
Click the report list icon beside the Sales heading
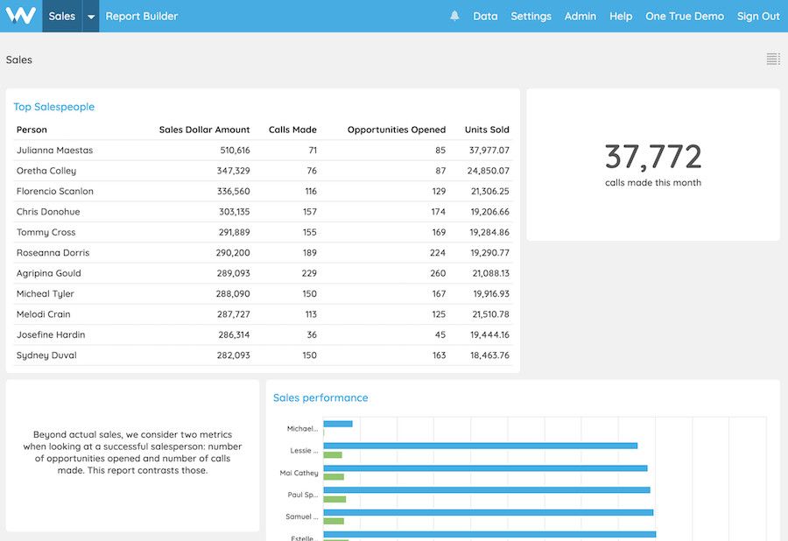pos(771,58)
